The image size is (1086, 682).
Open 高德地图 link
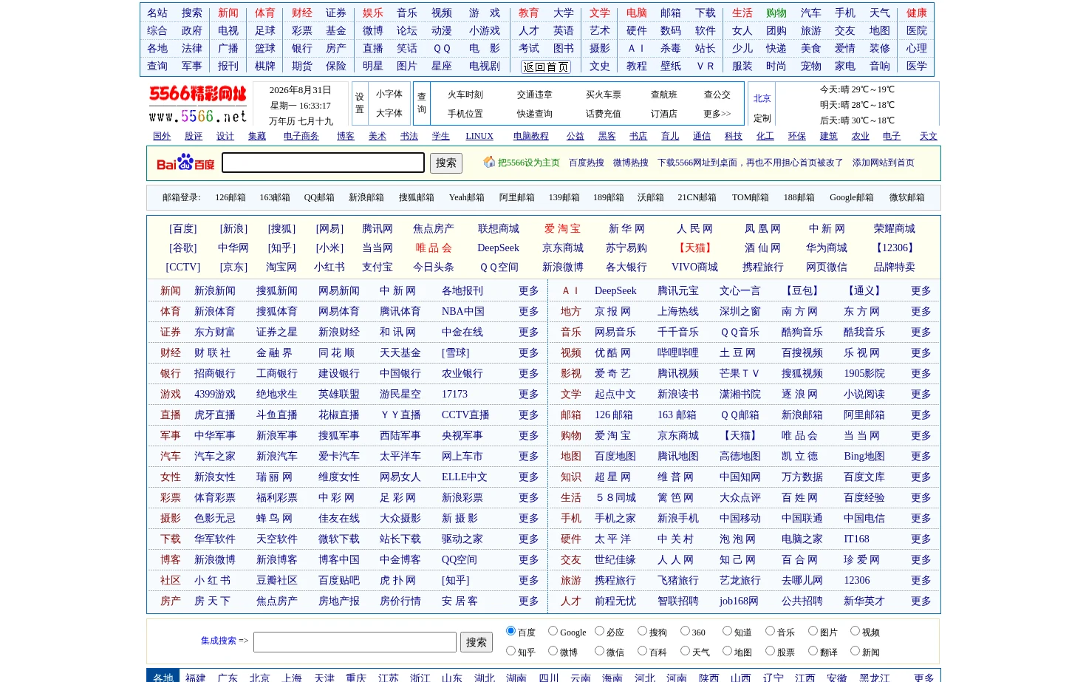[740, 457]
